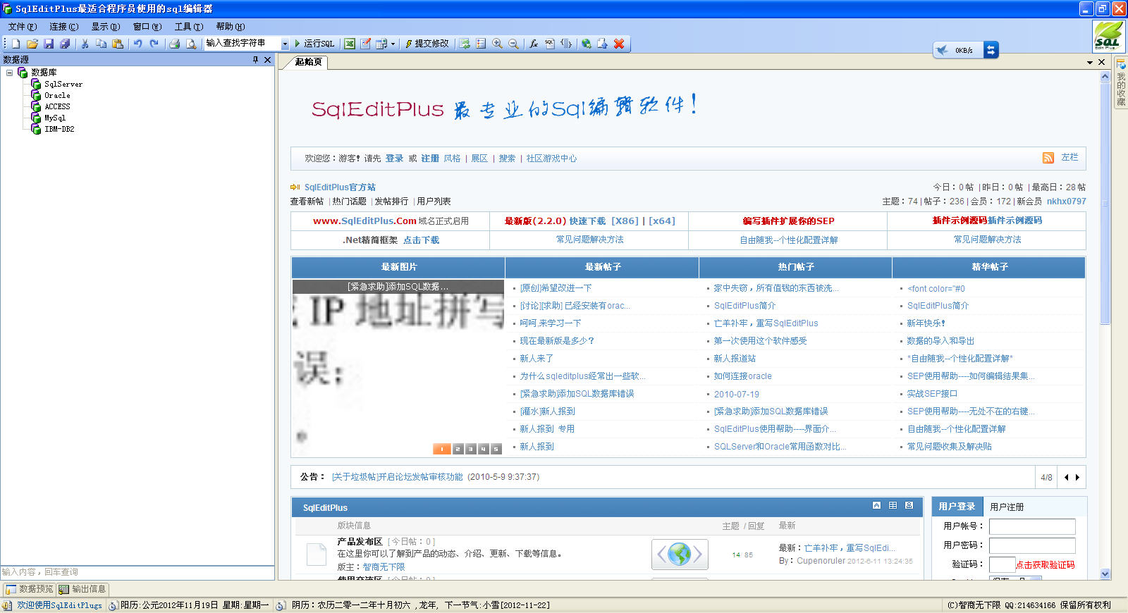Create a new file with toolbar icon
Image resolution: width=1128 pixels, height=613 pixels.
coord(16,44)
